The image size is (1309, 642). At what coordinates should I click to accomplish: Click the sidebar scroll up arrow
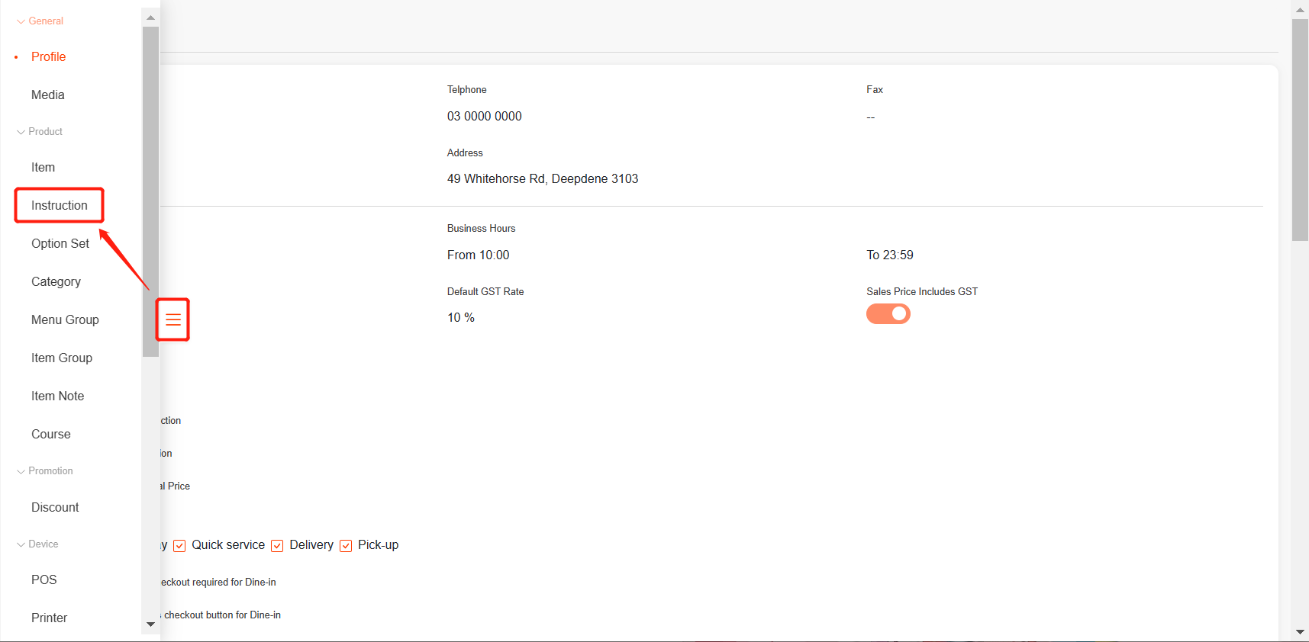click(x=150, y=18)
